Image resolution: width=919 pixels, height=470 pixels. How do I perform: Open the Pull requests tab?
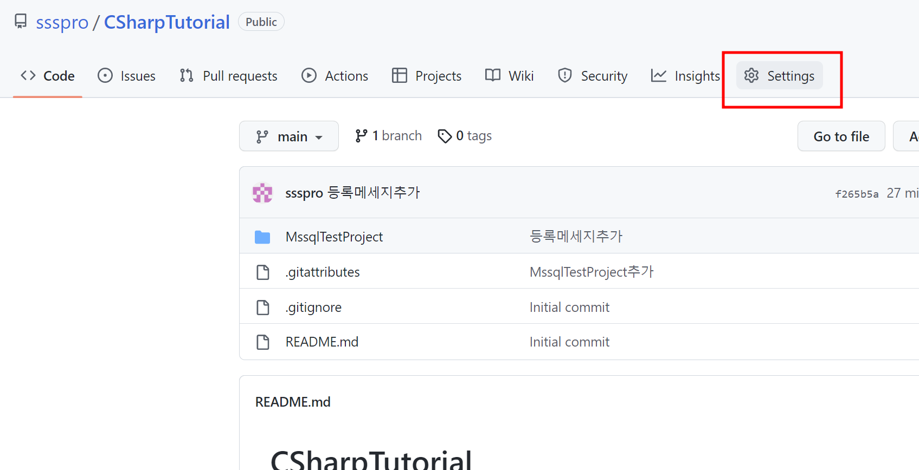(228, 76)
